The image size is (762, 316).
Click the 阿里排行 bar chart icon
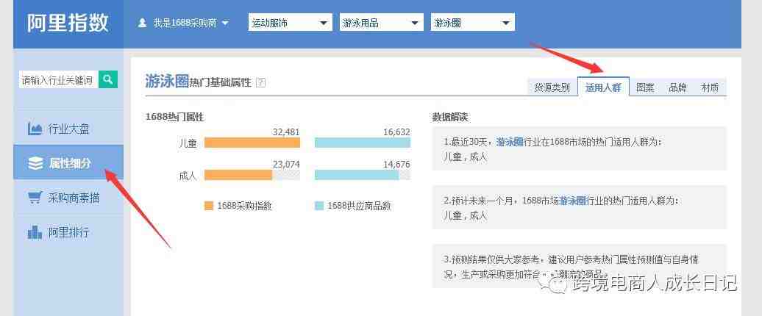35,232
